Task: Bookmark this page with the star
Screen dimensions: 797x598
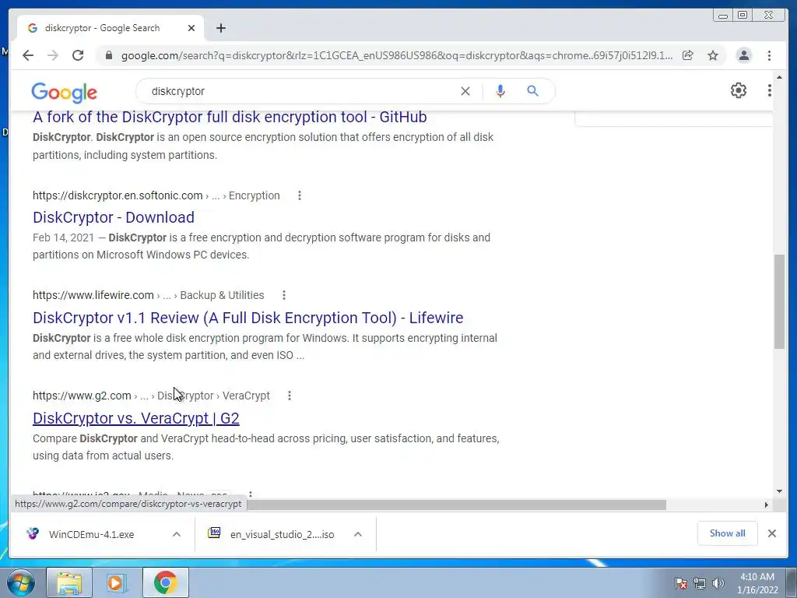Action: (x=713, y=55)
